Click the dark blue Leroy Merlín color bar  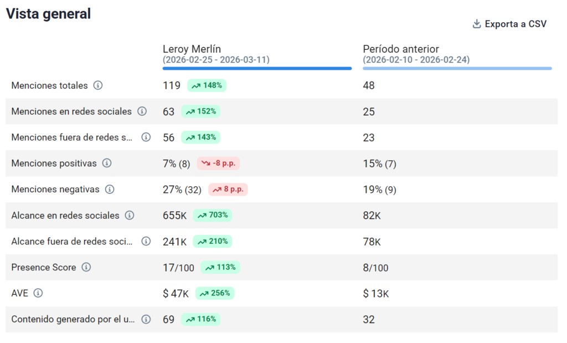(x=257, y=68)
